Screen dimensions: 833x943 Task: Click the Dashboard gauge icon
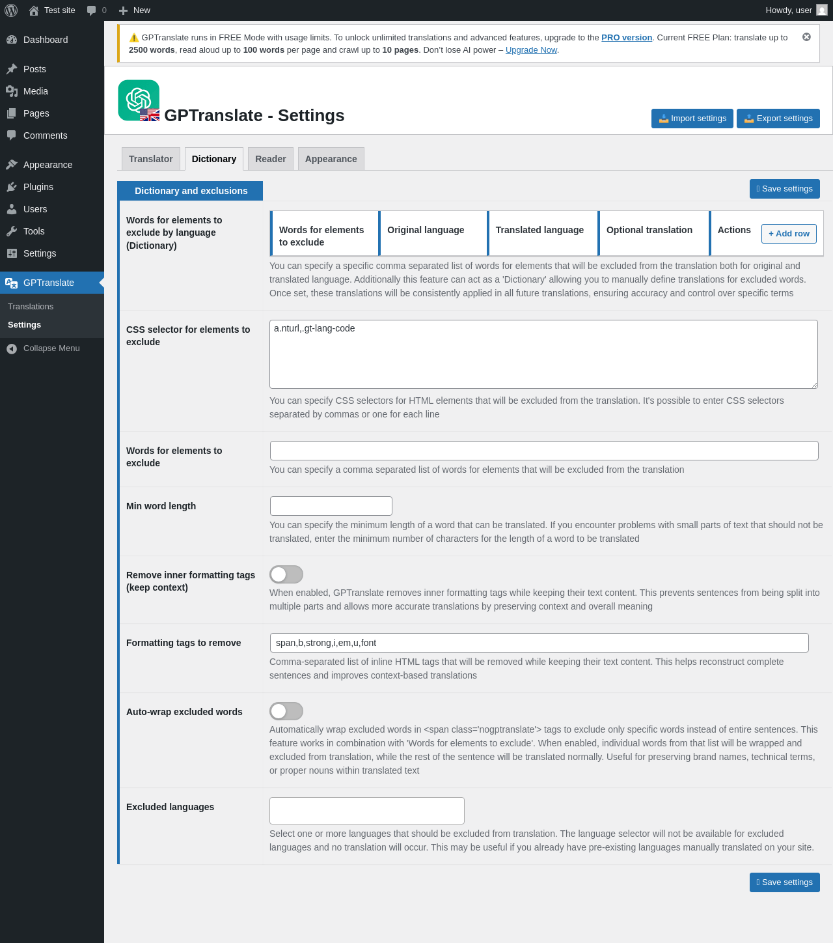(12, 40)
